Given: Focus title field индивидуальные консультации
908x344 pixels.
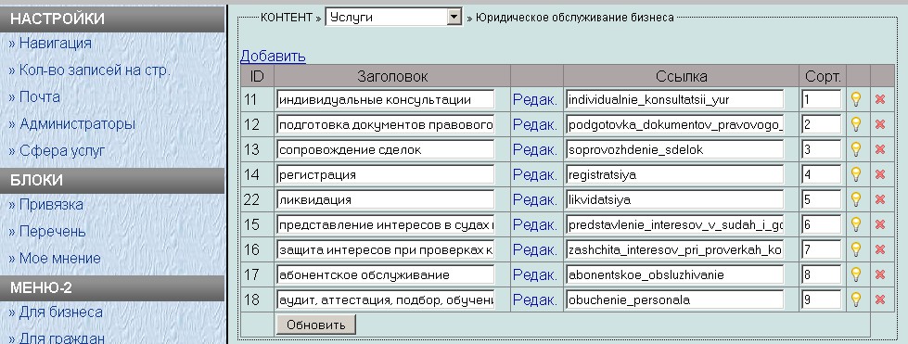Looking at the screenshot, I should 386,99.
